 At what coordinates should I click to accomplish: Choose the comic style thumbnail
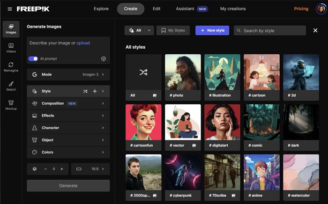261,123
